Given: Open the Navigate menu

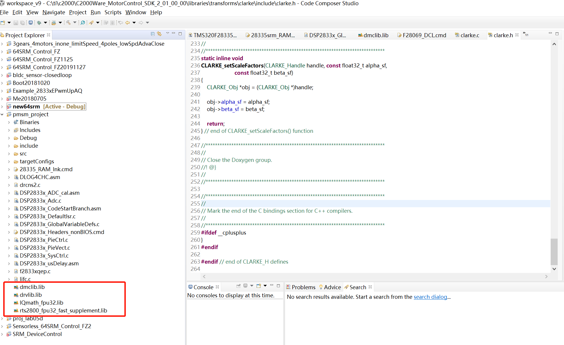Looking at the screenshot, I should pos(54,12).
